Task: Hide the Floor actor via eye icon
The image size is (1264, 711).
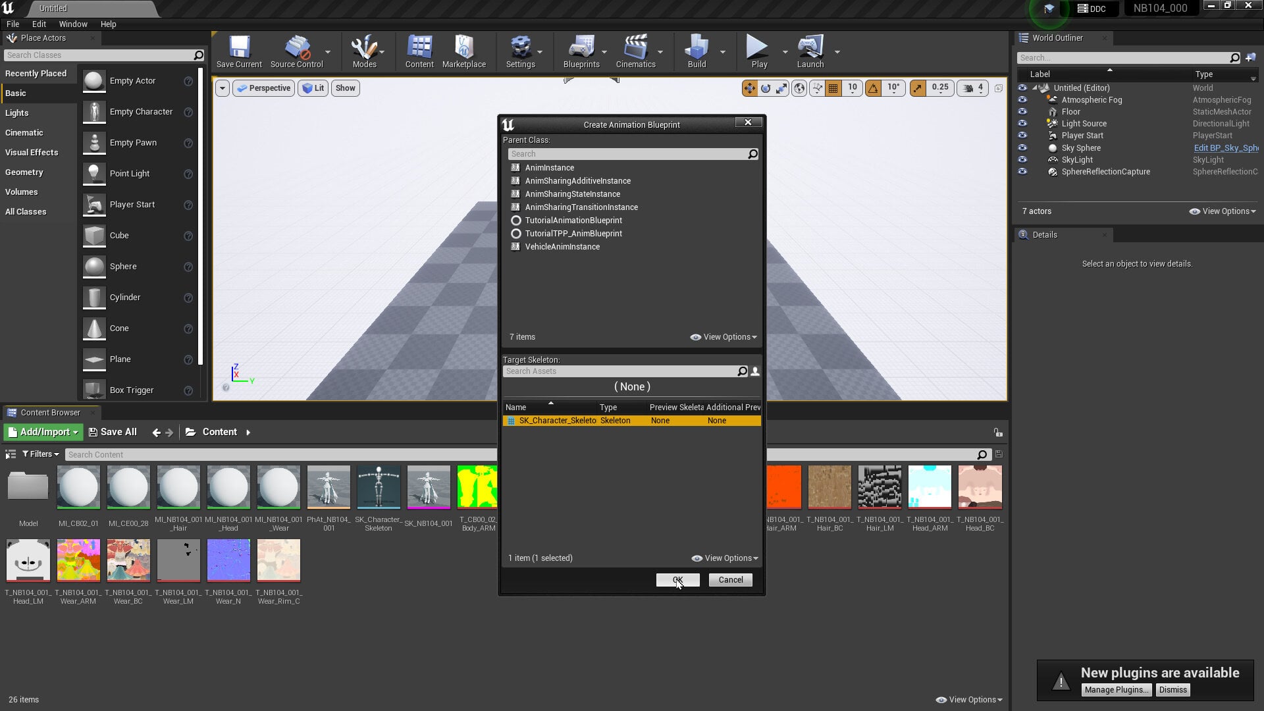Action: pos(1022,112)
